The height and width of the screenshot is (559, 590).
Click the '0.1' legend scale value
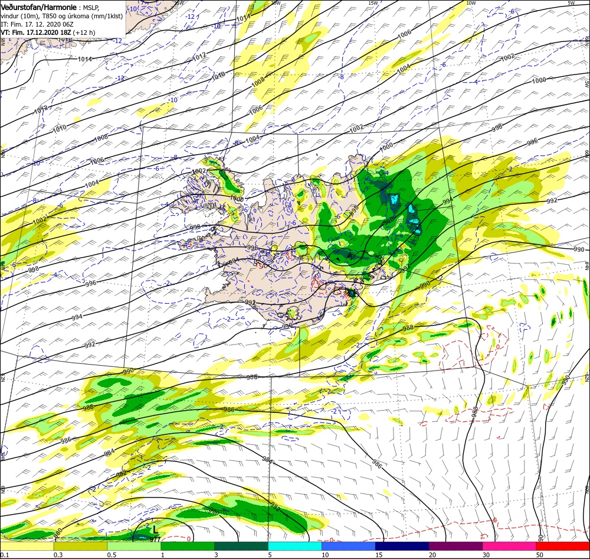4,554
